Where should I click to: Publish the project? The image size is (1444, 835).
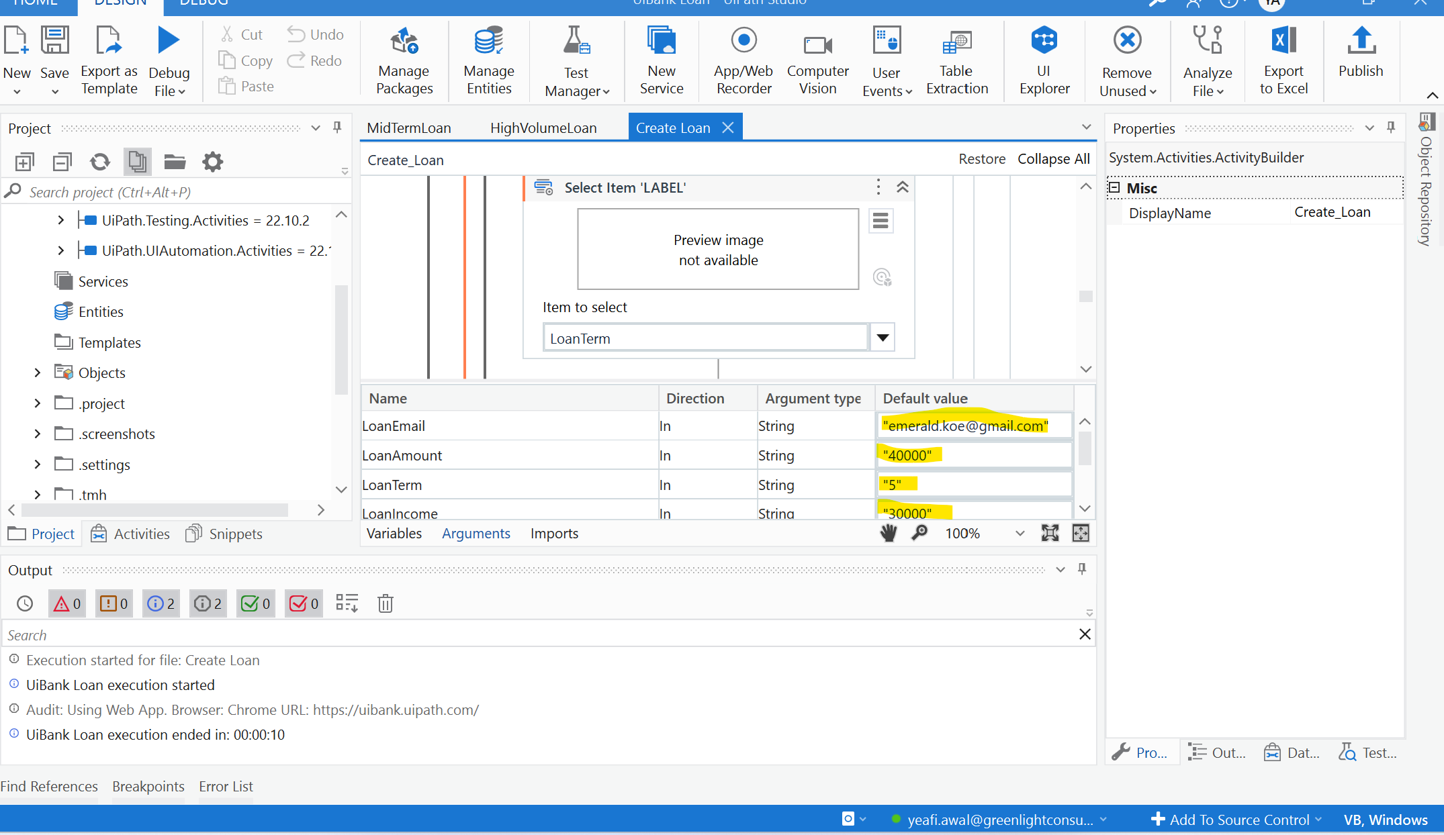1361,52
